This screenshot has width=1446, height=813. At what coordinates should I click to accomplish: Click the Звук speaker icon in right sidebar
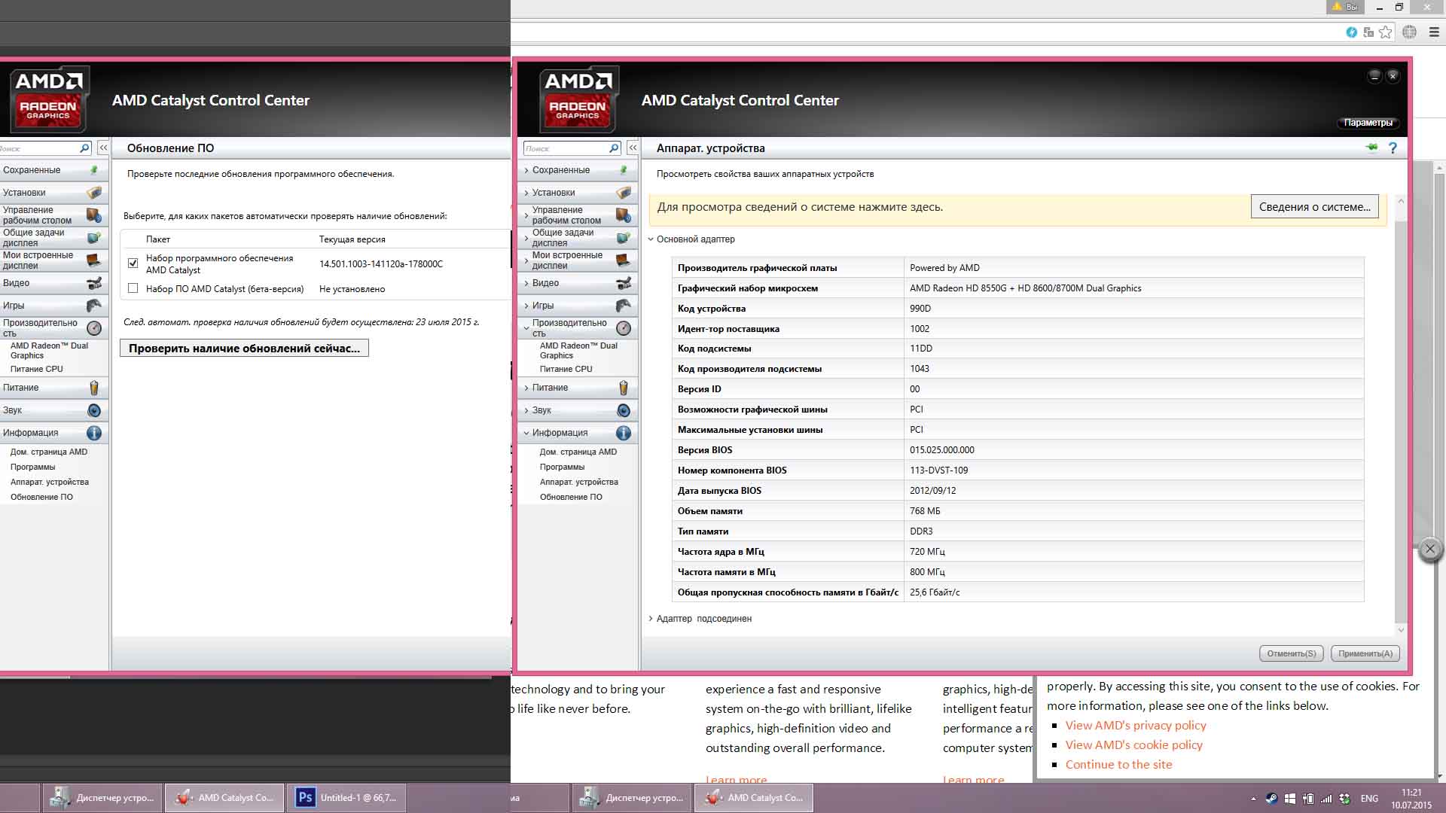[624, 410]
